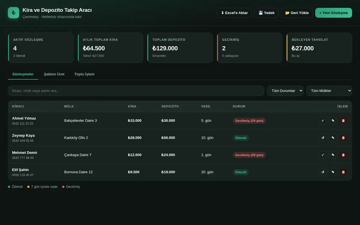The image size is (360, 225).
Task: Edit the Çankaya Daire 7 contract
Action: point(333,155)
